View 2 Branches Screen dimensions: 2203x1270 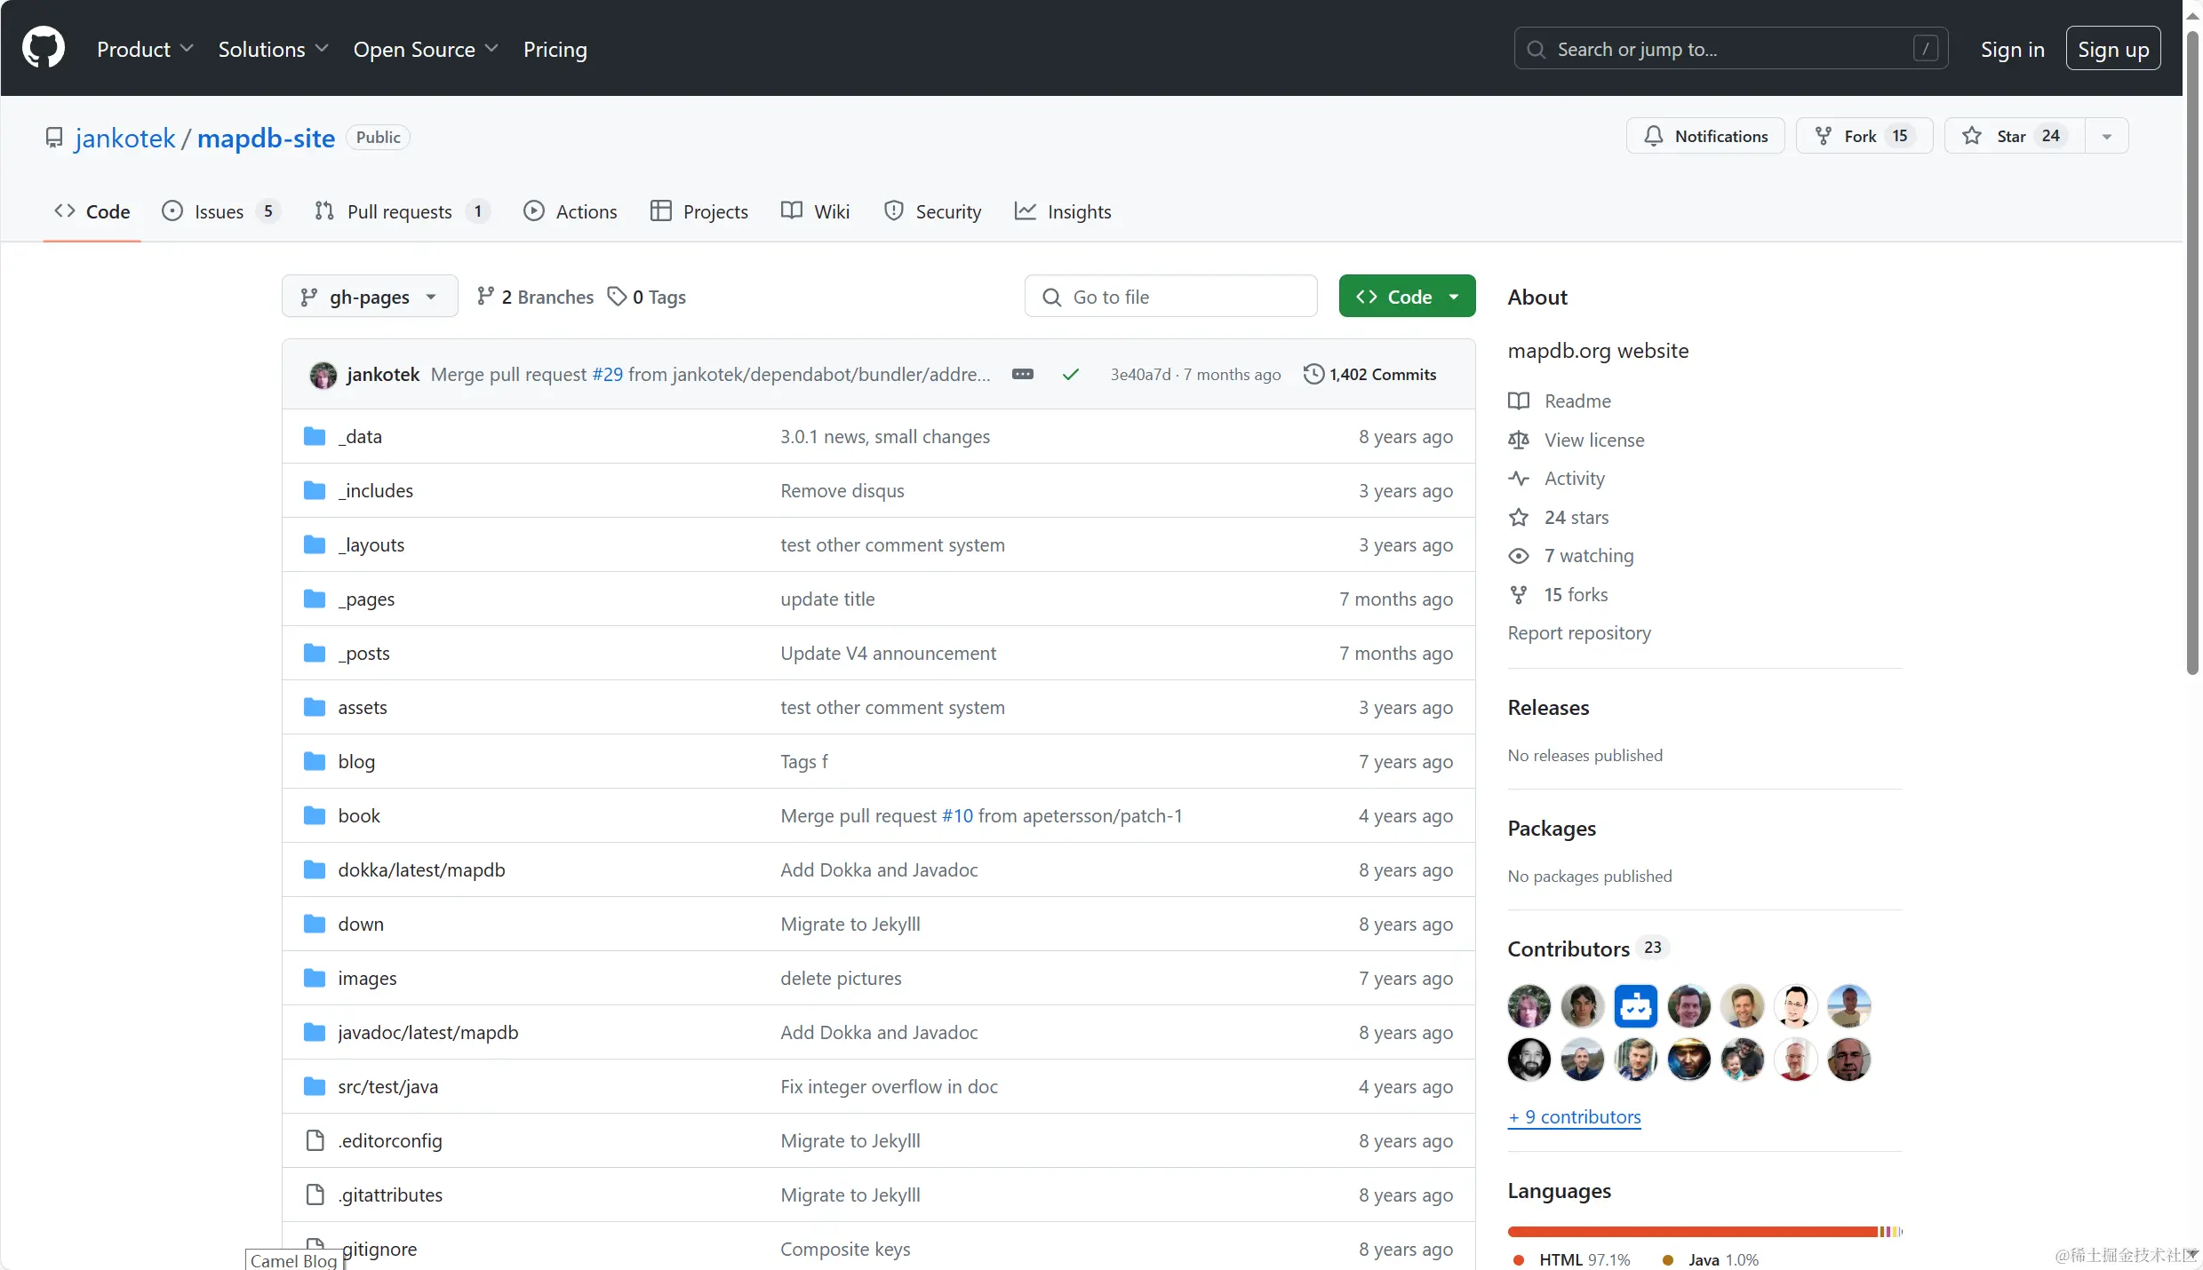(535, 297)
